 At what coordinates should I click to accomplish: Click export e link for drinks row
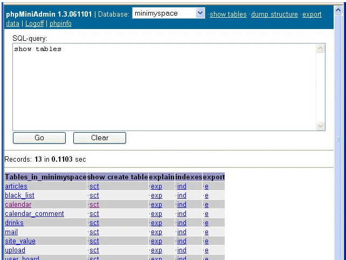(x=206, y=223)
